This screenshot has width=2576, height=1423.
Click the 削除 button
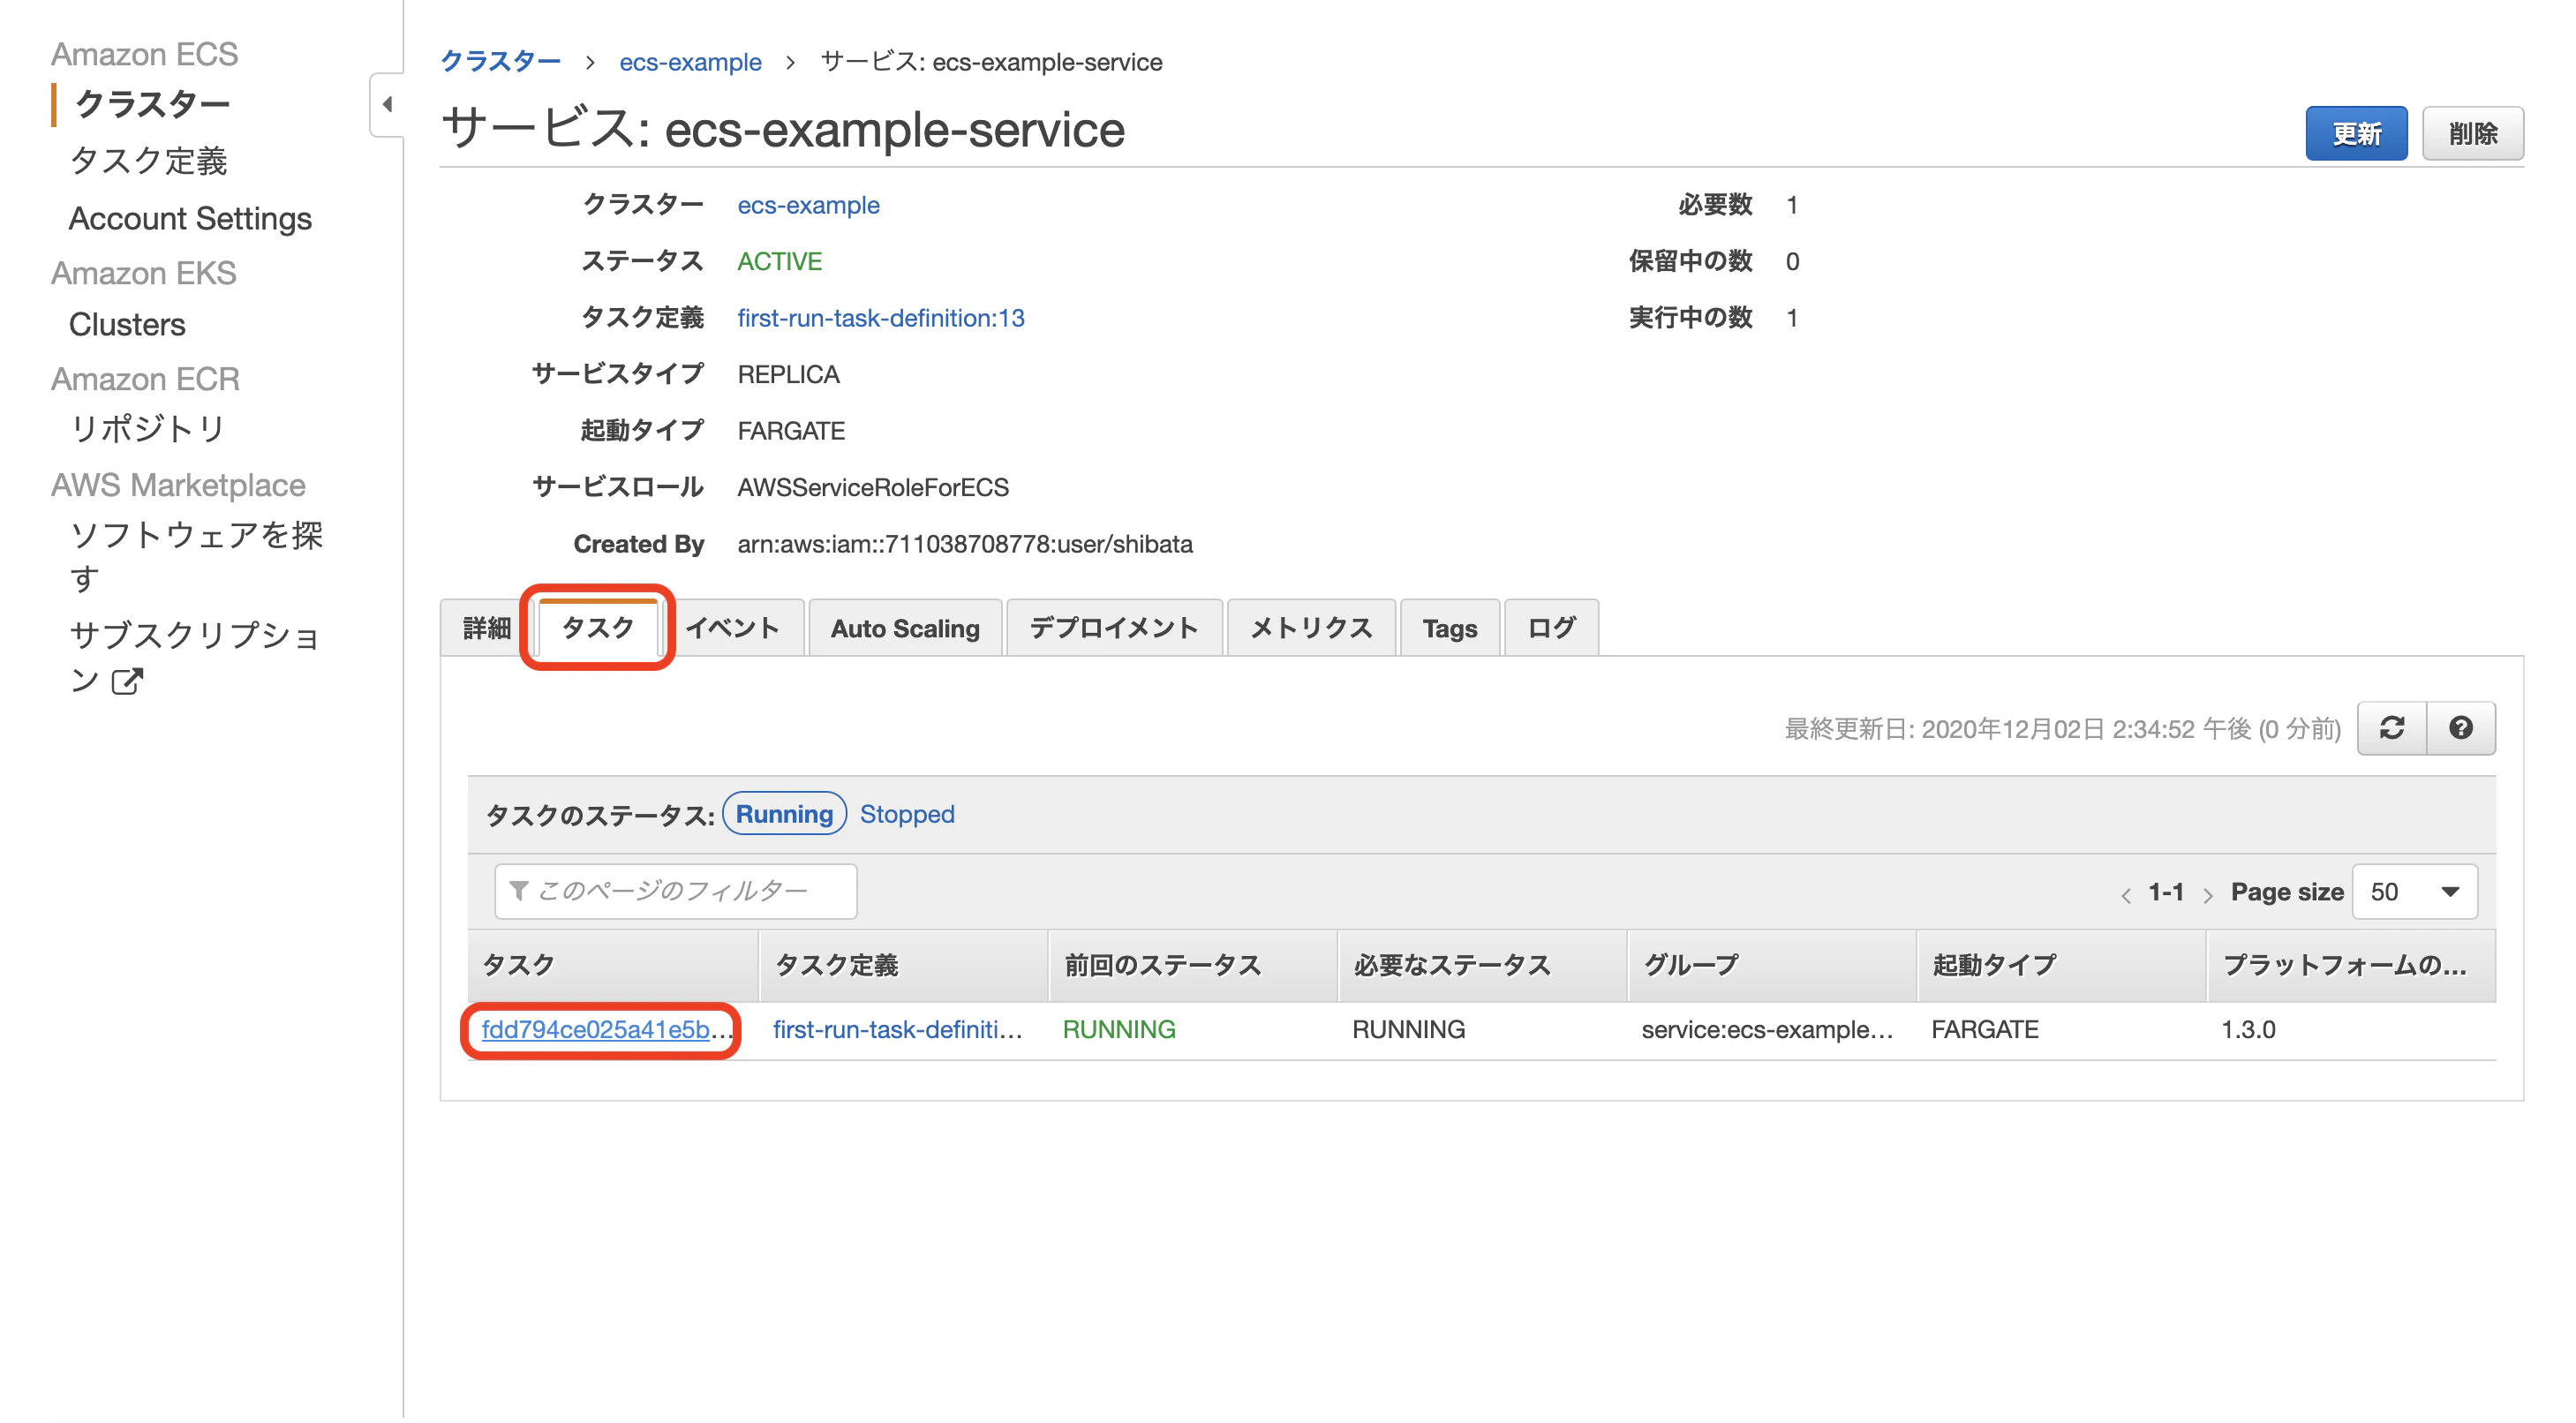(2473, 133)
